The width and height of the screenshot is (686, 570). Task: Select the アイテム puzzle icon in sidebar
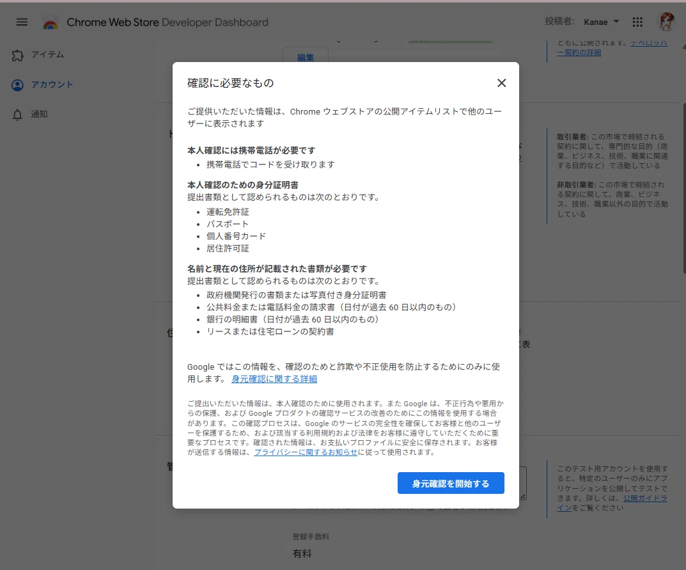pyautogui.click(x=17, y=55)
